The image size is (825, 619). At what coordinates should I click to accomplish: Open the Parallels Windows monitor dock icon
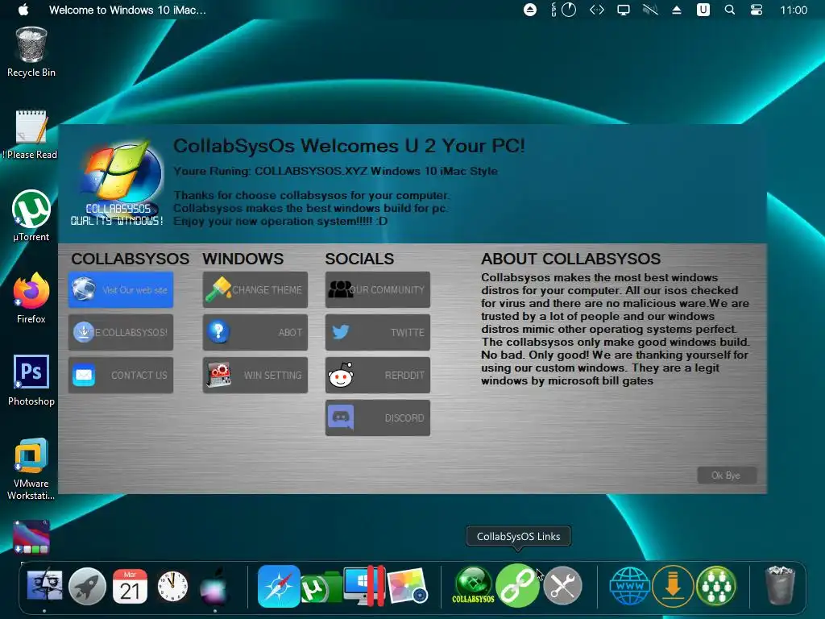[x=363, y=586]
